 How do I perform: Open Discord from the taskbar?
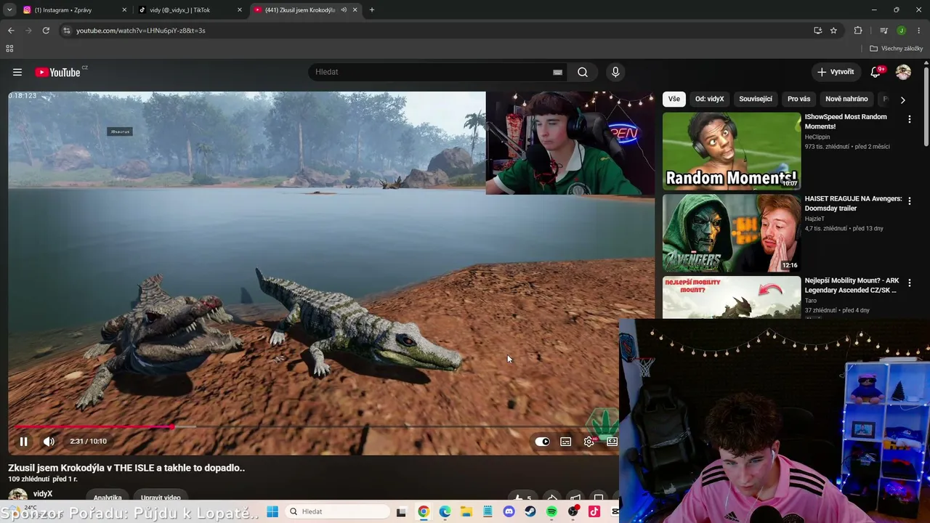point(509,511)
